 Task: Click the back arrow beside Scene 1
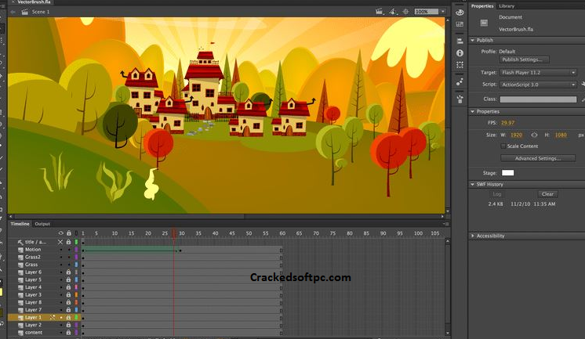[13, 12]
